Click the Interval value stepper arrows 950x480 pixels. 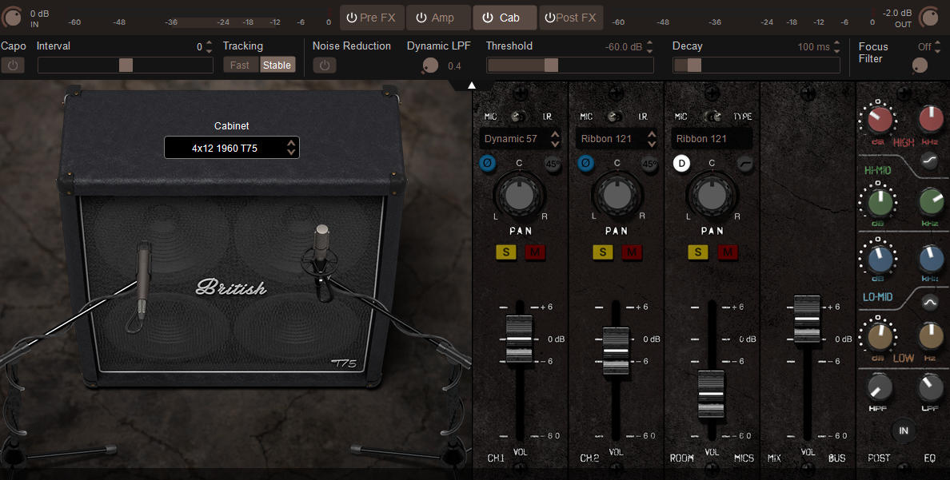[209, 46]
